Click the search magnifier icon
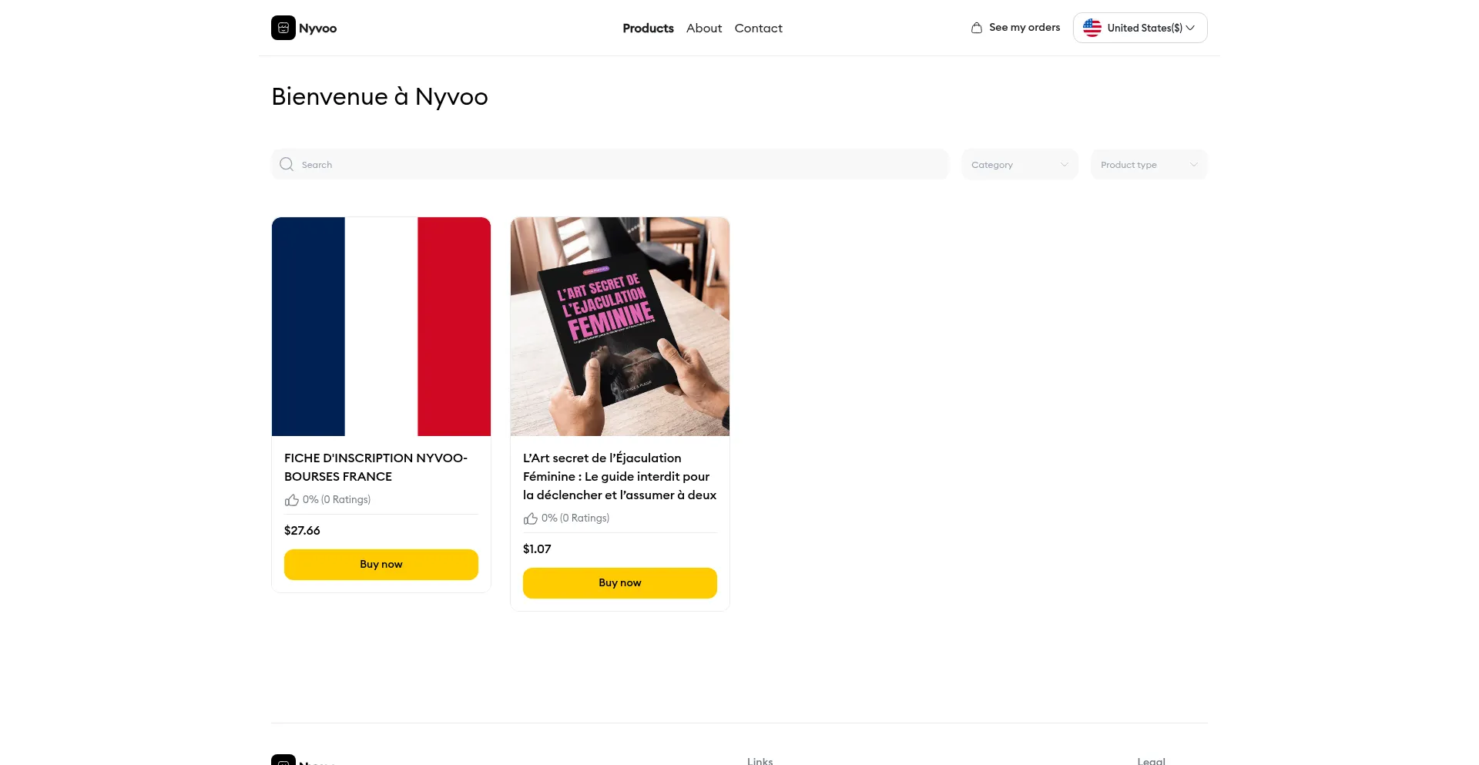1479x765 pixels. (287, 164)
